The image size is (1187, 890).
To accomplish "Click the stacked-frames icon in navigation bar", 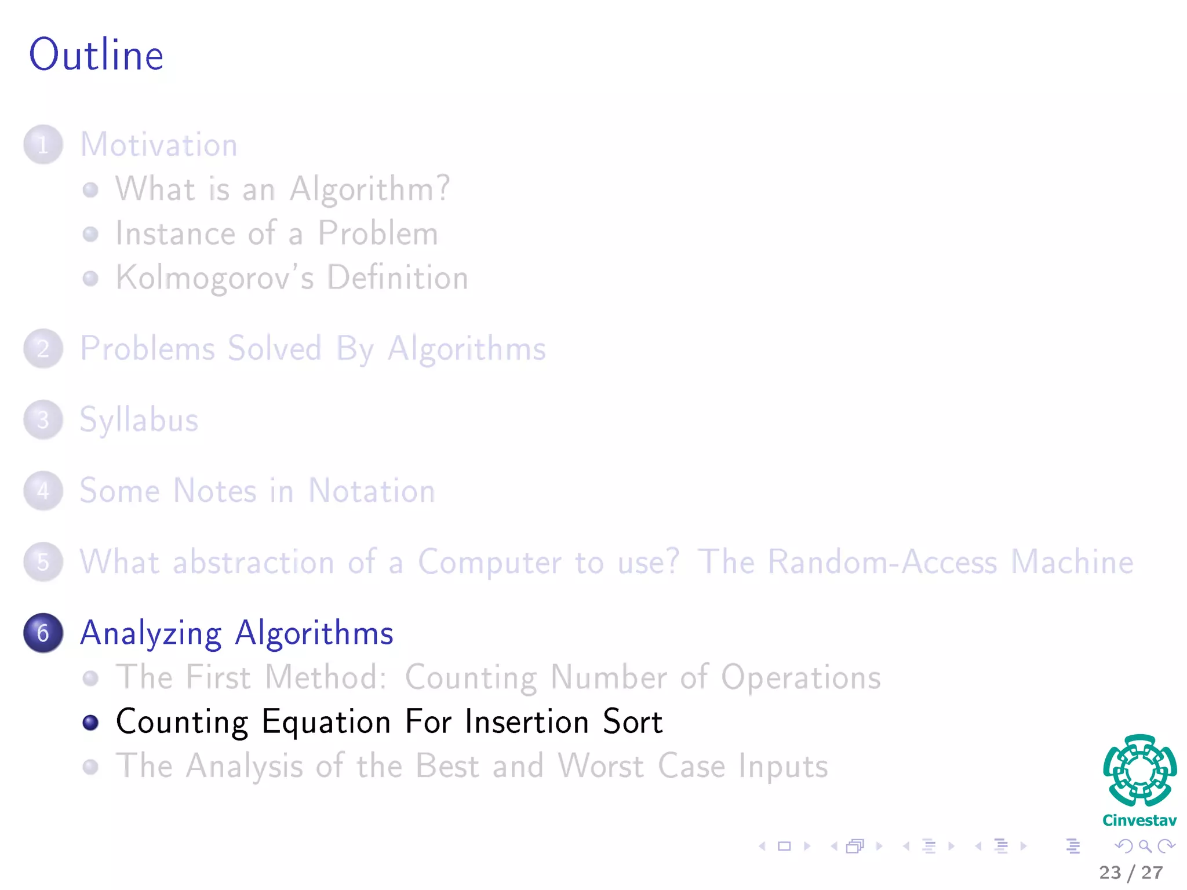I will tap(855, 847).
